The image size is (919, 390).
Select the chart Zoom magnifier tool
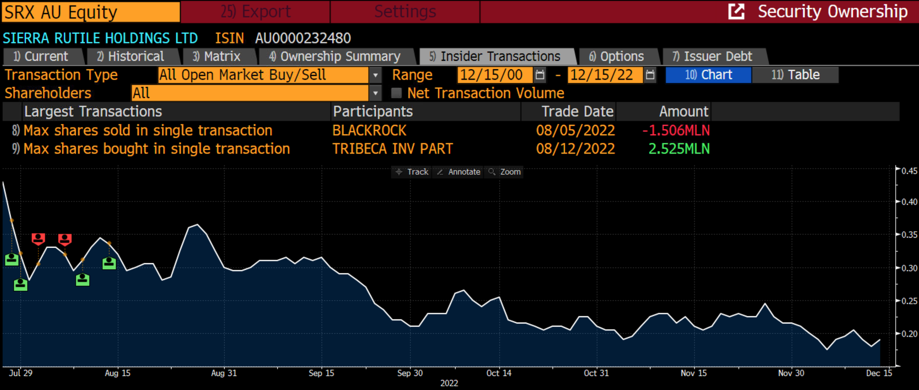click(505, 172)
